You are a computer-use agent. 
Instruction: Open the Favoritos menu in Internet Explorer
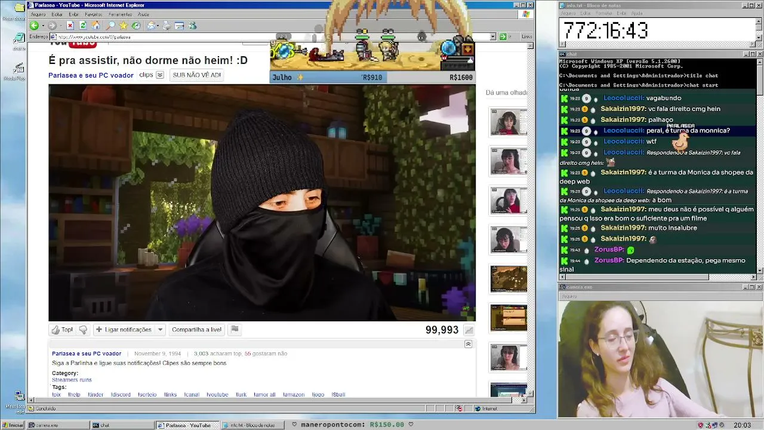point(94,14)
